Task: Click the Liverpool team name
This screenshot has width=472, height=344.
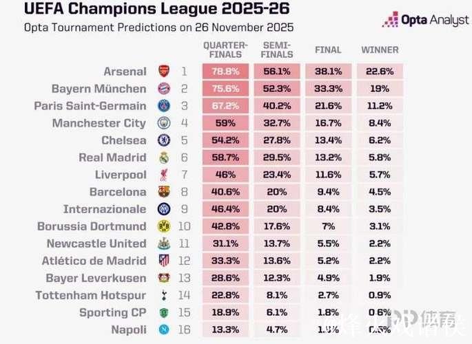Action: coord(121,175)
